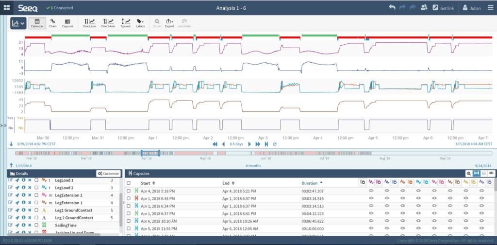The image size is (497, 245).
Task: Click the Zoom toolbar icon
Action: (157, 23)
